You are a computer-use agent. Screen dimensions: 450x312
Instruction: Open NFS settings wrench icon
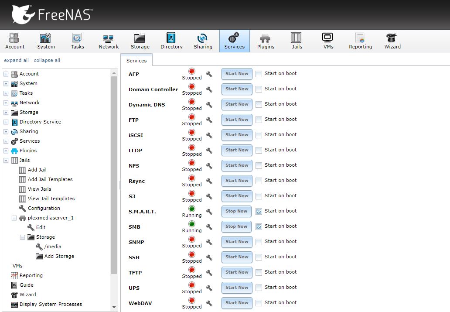coord(209,166)
